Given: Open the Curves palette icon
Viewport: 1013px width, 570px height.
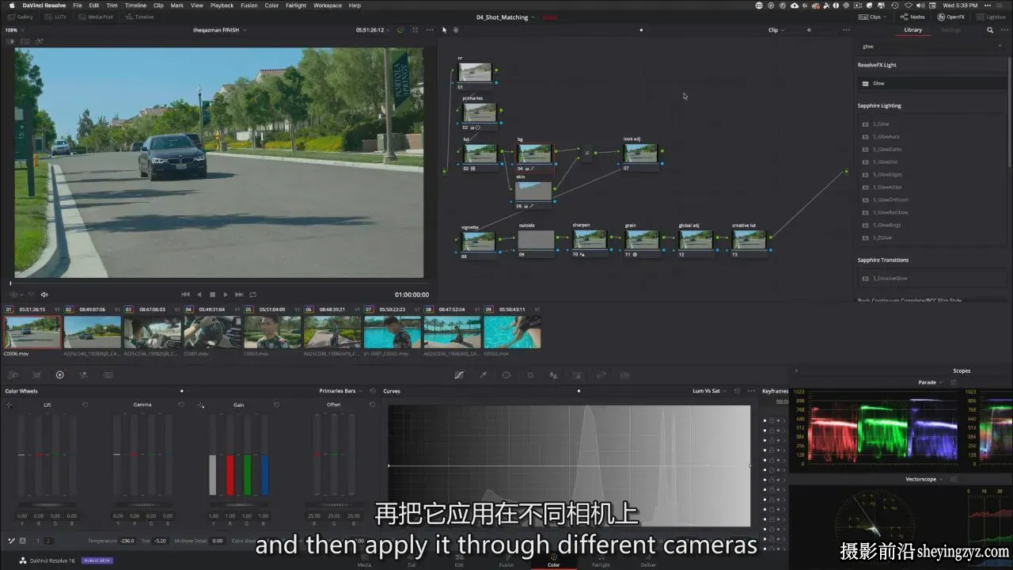Looking at the screenshot, I should click(x=459, y=375).
